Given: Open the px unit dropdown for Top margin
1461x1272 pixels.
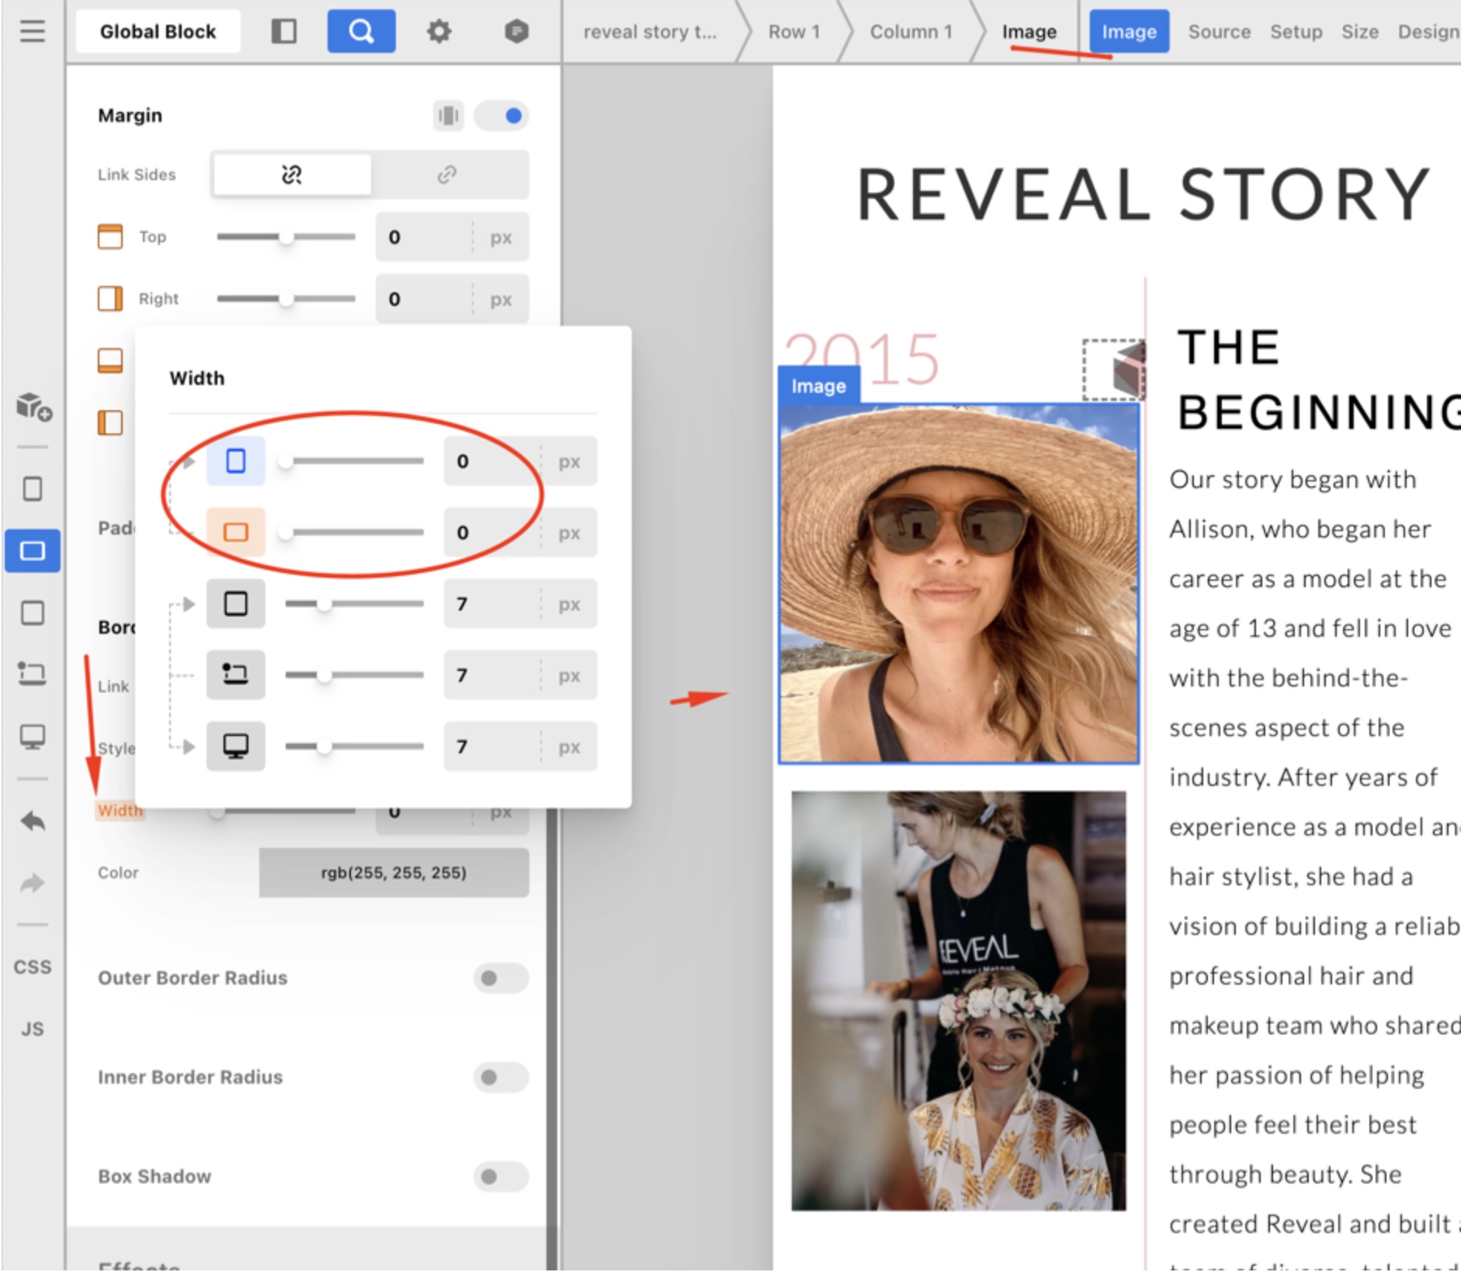Looking at the screenshot, I should click(x=501, y=238).
